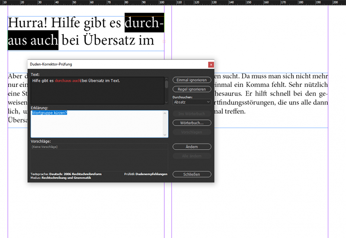Click the greyed-out Ins Wörterbuch button
The height and width of the screenshot is (238, 346).
[192, 113]
